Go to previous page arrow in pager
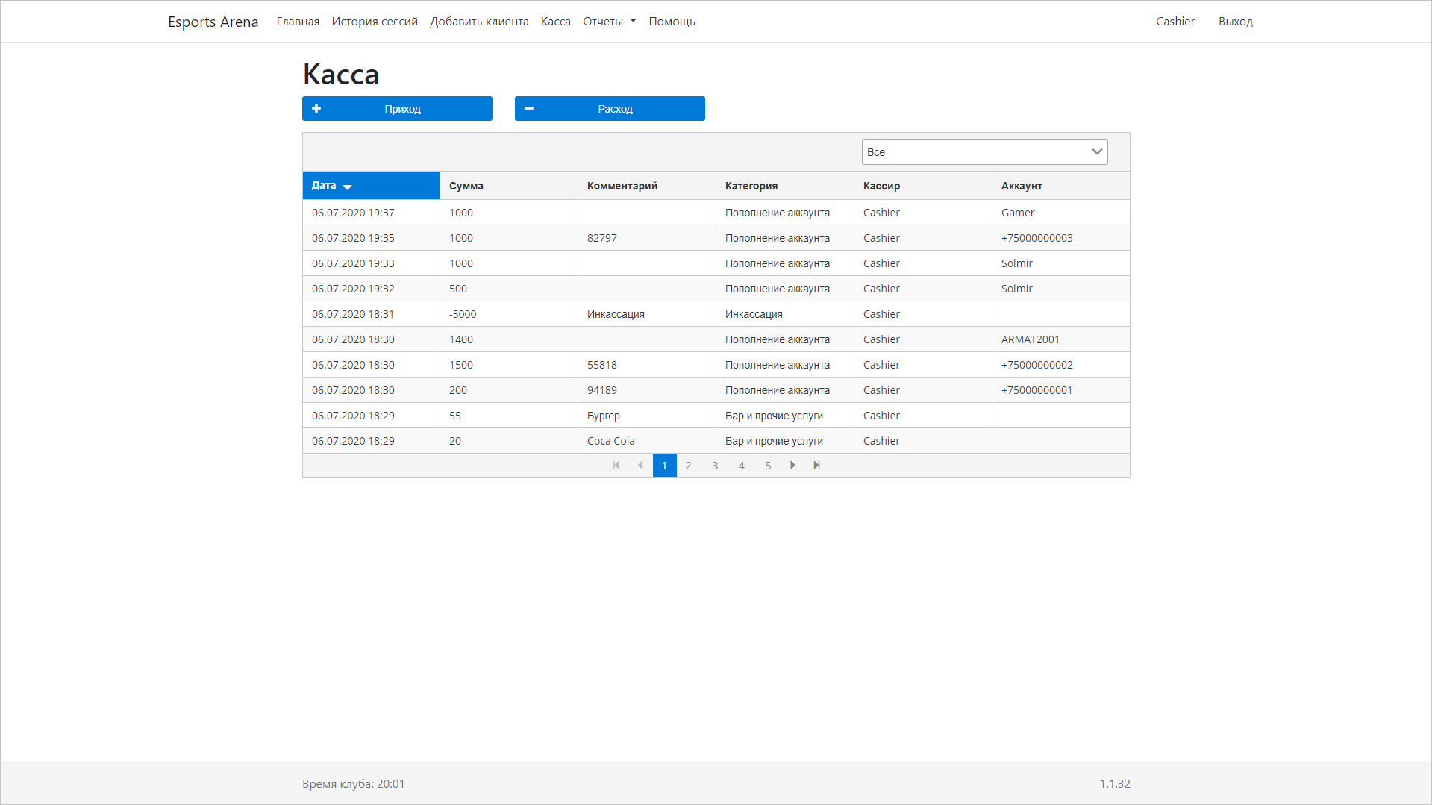Image resolution: width=1432 pixels, height=805 pixels. pyautogui.click(x=640, y=466)
